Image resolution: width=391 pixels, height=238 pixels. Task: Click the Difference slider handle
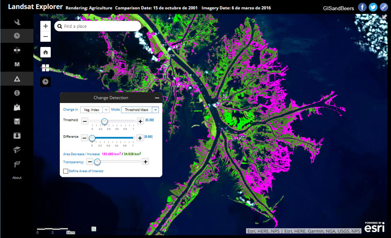click(x=92, y=138)
